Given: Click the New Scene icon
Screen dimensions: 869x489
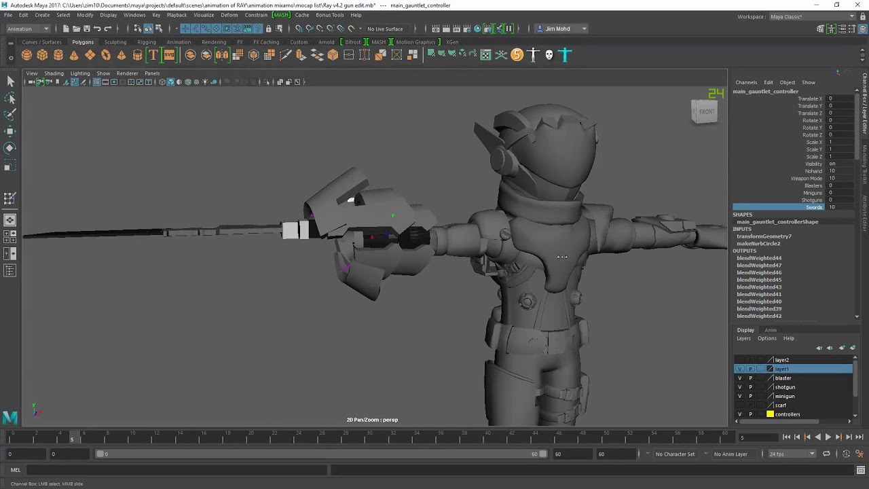Looking at the screenshot, I should 66,29.
